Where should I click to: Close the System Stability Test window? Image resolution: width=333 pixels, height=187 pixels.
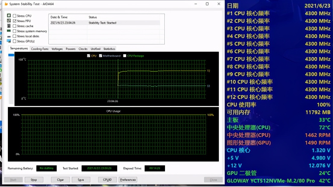coord(219,4)
